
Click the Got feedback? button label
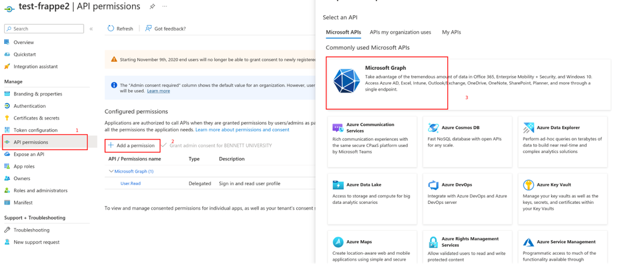tap(170, 29)
